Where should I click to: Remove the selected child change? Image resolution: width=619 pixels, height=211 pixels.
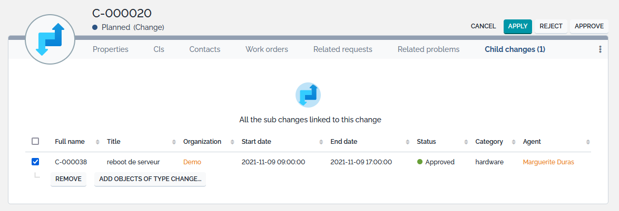pos(68,179)
